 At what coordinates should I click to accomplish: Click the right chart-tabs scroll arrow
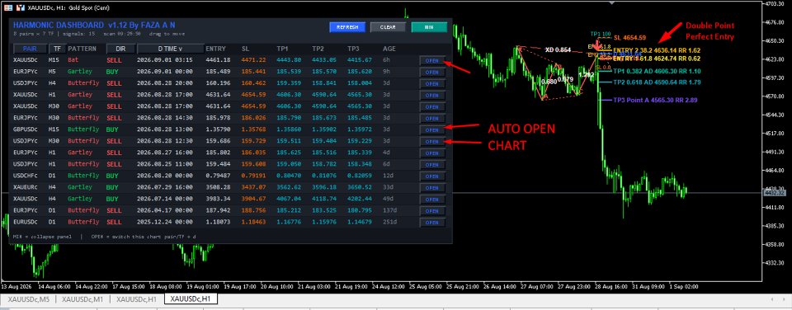784,299
